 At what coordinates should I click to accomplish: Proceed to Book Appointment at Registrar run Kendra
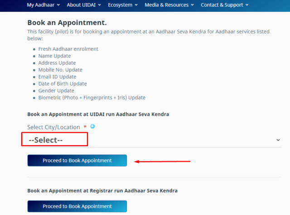tap(77, 206)
